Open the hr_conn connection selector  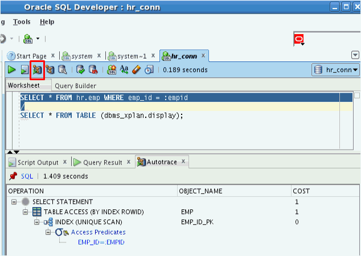(x=335, y=70)
